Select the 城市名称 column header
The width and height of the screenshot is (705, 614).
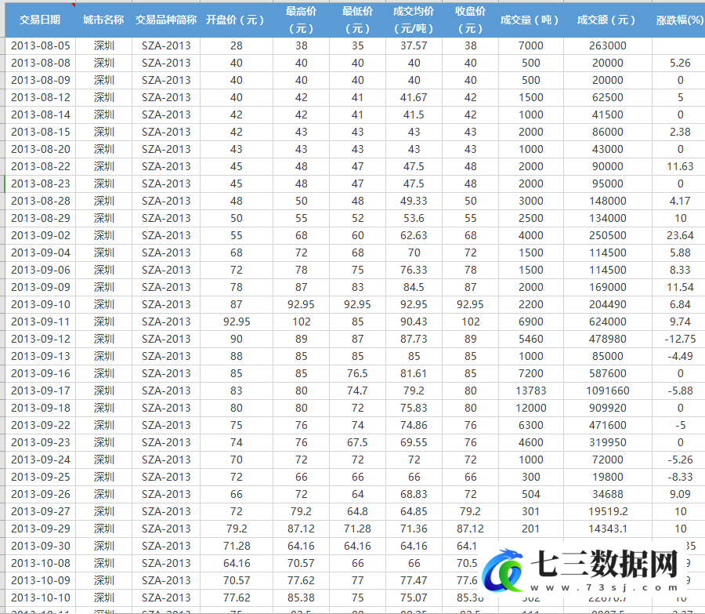(x=103, y=20)
